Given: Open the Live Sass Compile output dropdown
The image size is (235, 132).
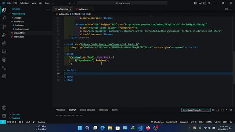Looking at the screenshot, I should (x=196, y=110).
